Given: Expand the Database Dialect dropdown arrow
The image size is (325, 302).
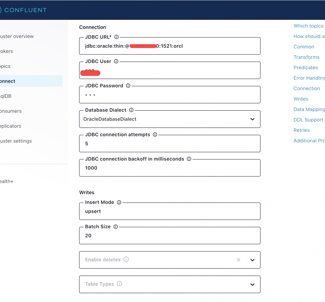Looking at the screenshot, I should (252, 119).
